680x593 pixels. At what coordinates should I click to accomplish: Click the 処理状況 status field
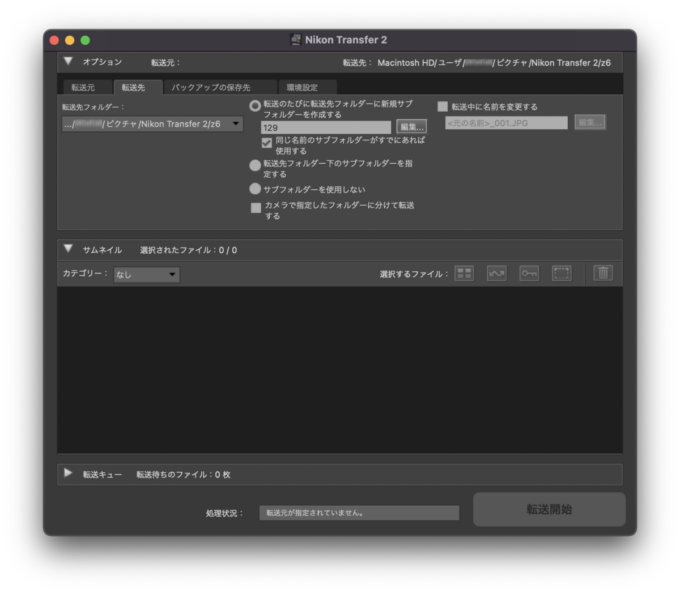tap(359, 513)
